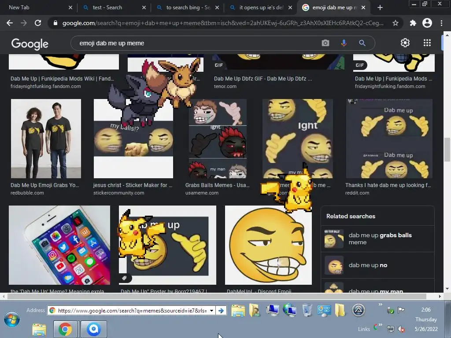This screenshot has height=338, width=451.
Task: Click the taskbar clock showing 2:06
Action: click(426, 310)
